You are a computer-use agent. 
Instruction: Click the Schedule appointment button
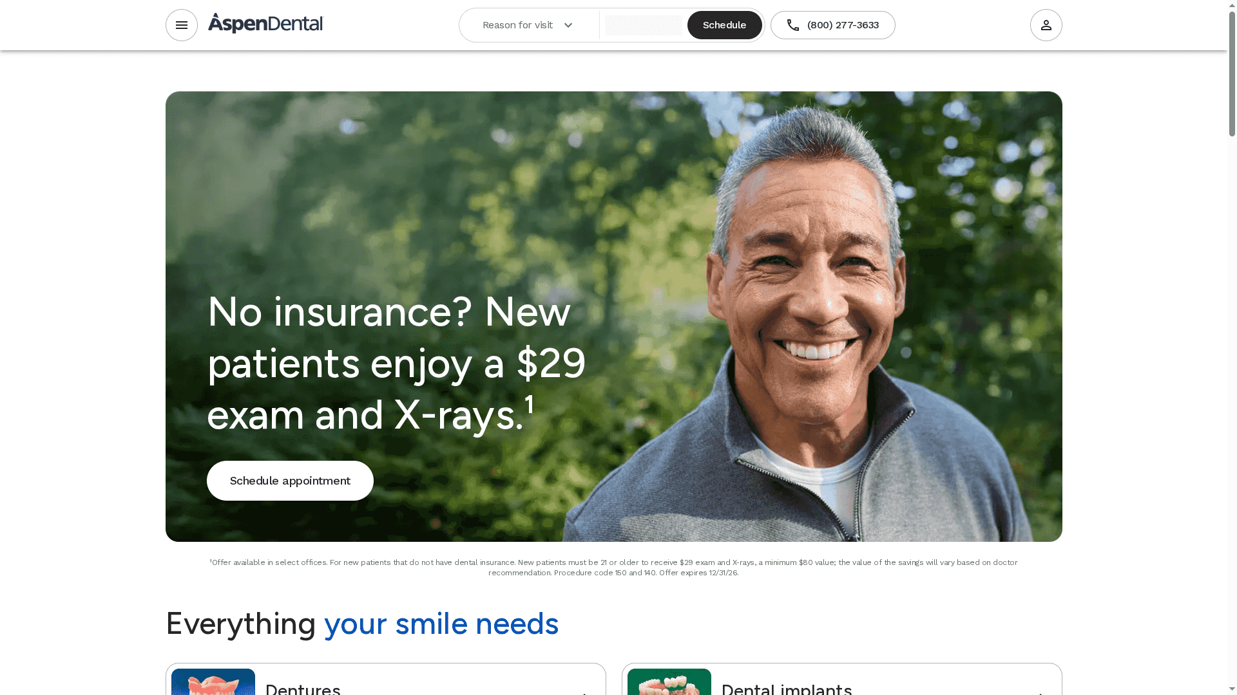290,481
